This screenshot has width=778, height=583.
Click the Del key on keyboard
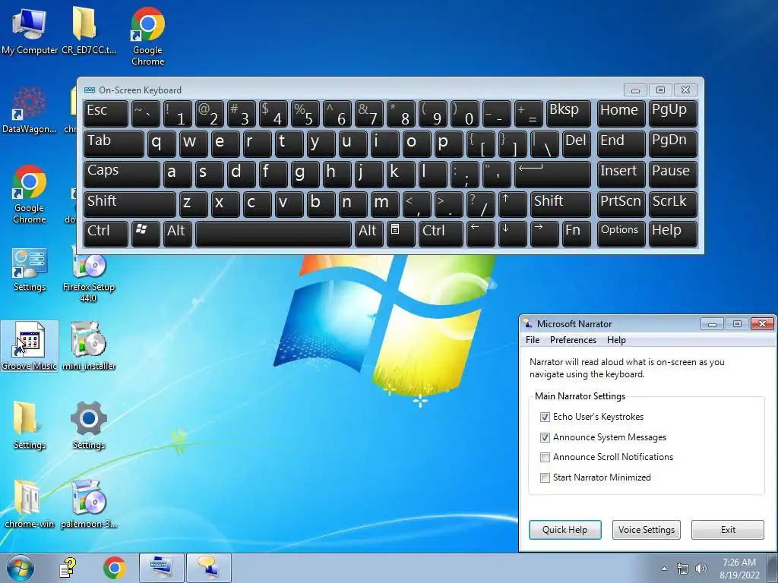pyautogui.click(x=576, y=143)
